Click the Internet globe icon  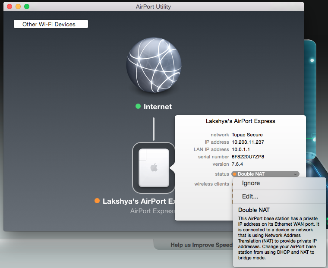[x=154, y=65]
